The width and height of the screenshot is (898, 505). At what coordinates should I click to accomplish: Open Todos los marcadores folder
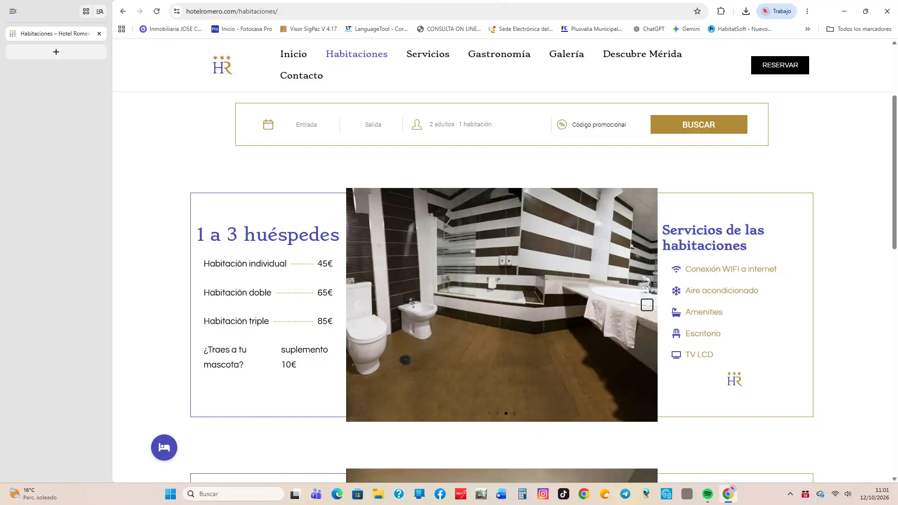point(859,29)
